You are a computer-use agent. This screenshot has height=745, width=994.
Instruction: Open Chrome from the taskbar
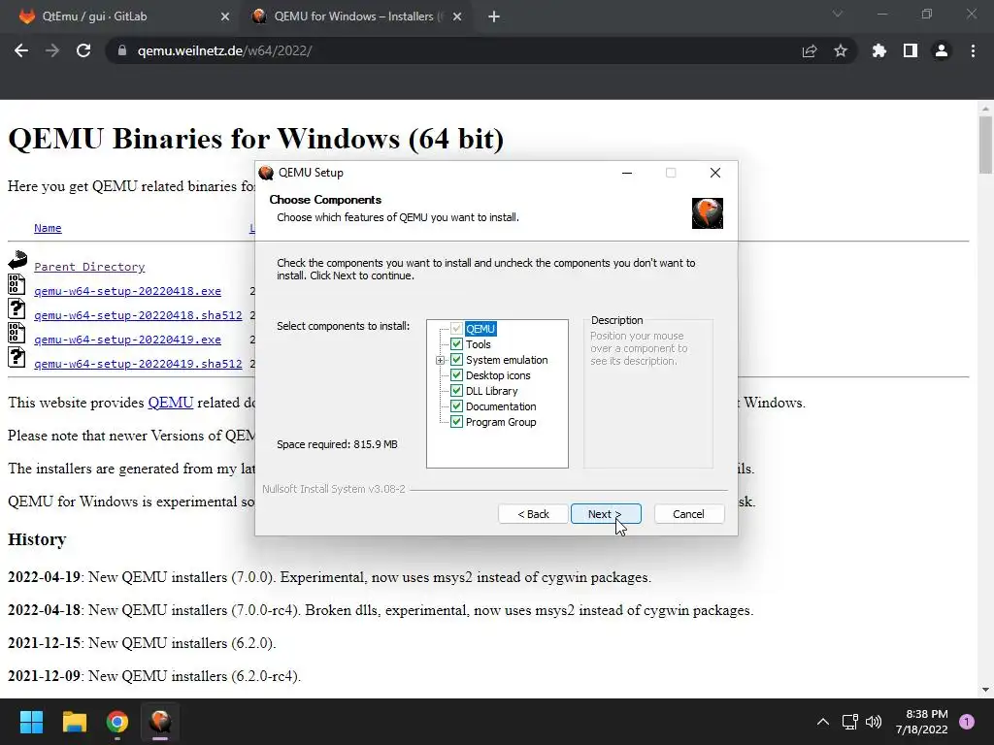[x=117, y=722]
